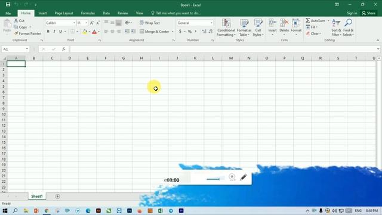Click Increase Decimal
The height and width of the screenshot is (215, 382).
[x=204, y=32]
